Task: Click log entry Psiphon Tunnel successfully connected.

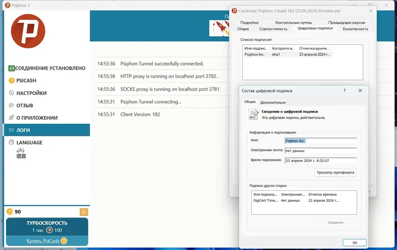Action: coord(162,64)
